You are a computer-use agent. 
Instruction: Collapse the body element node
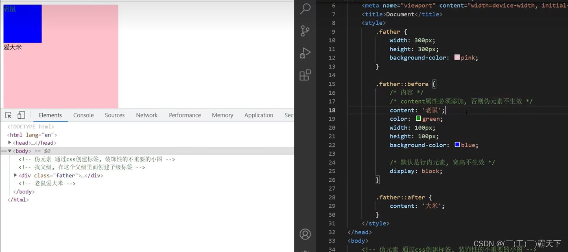pos(10,151)
